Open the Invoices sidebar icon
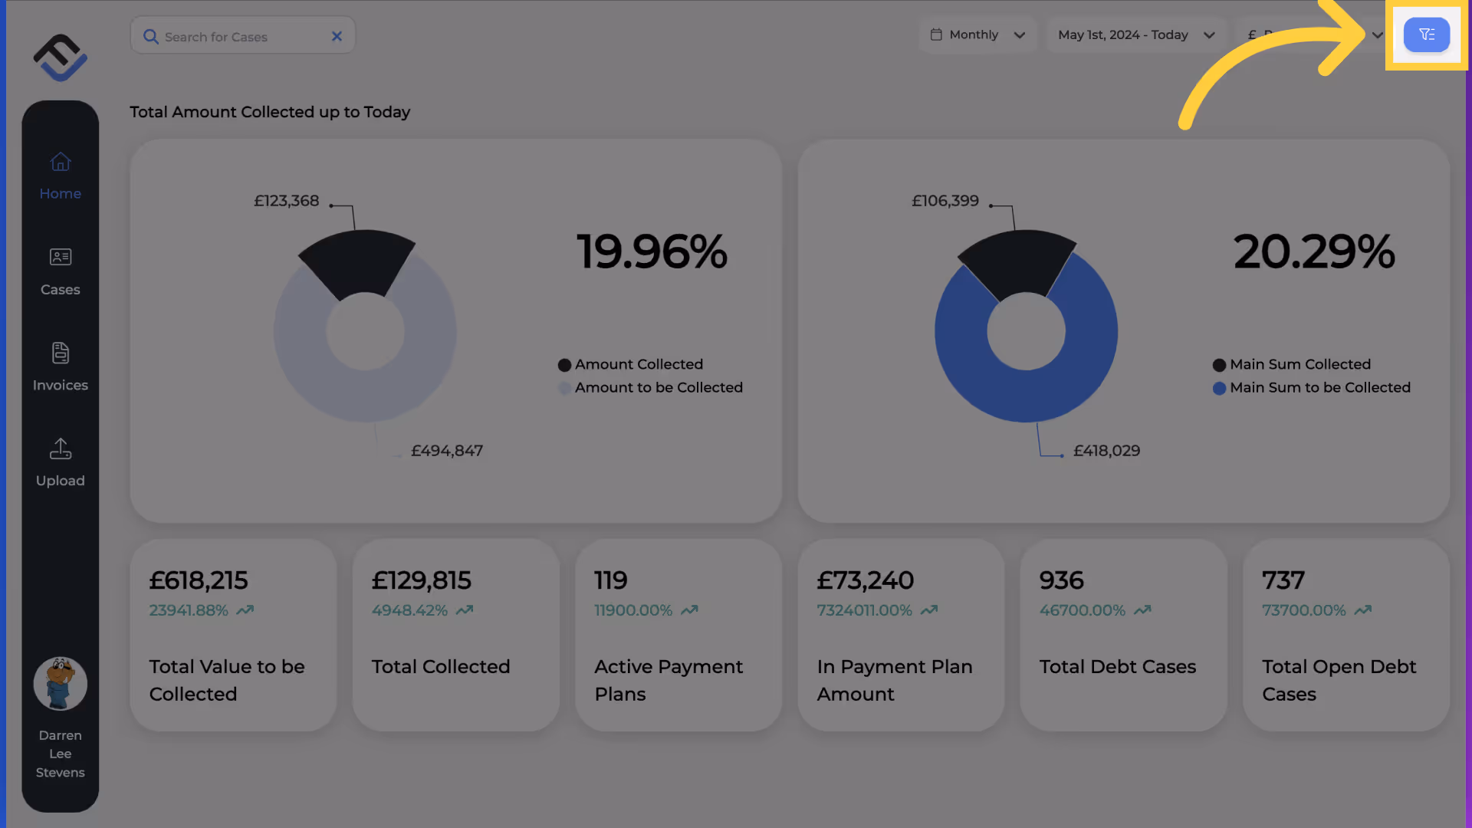This screenshot has width=1472, height=828. [x=60, y=367]
